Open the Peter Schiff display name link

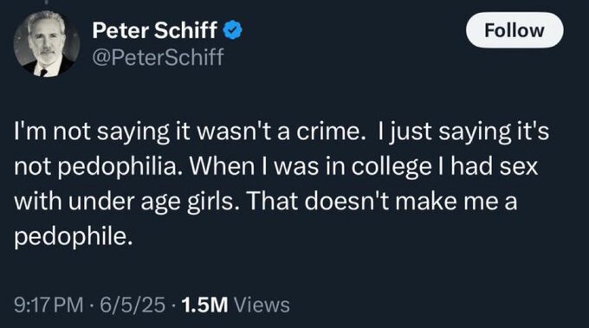pos(154,30)
